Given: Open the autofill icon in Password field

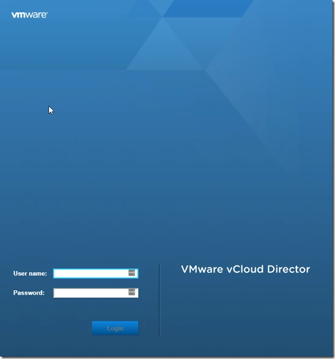Looking at the screenshot, I should point(131,292).
